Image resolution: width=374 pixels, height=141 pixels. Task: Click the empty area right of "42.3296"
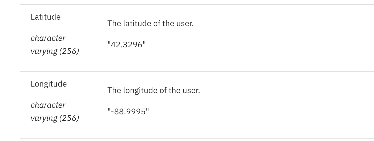(259, 45)
